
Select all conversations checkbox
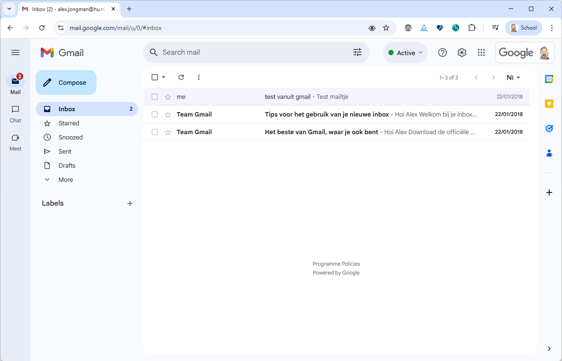pos(155,77)
